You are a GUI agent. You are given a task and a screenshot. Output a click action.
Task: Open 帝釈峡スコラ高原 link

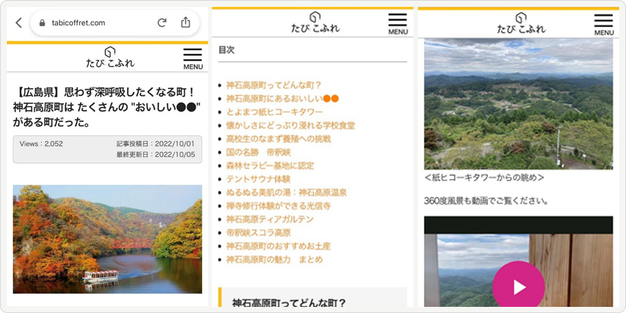coord(259,233)
